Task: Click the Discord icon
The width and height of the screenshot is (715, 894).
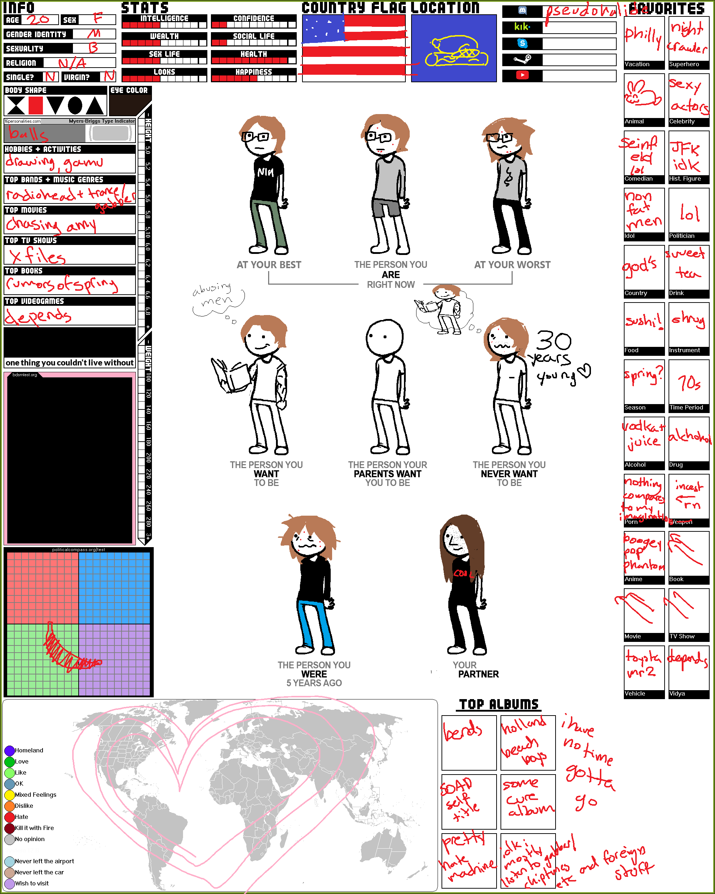Action: (522, 11)
